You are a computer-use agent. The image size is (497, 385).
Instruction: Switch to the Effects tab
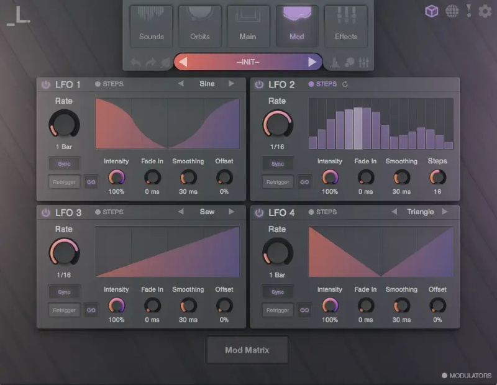[346, 25]
